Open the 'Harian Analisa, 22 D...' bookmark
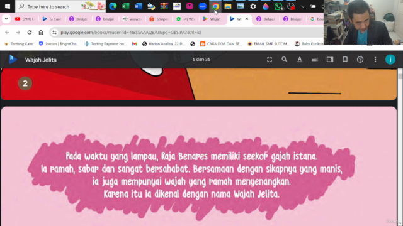The width and height of the screenshot is (403, 226). click(x=164, y=44)
